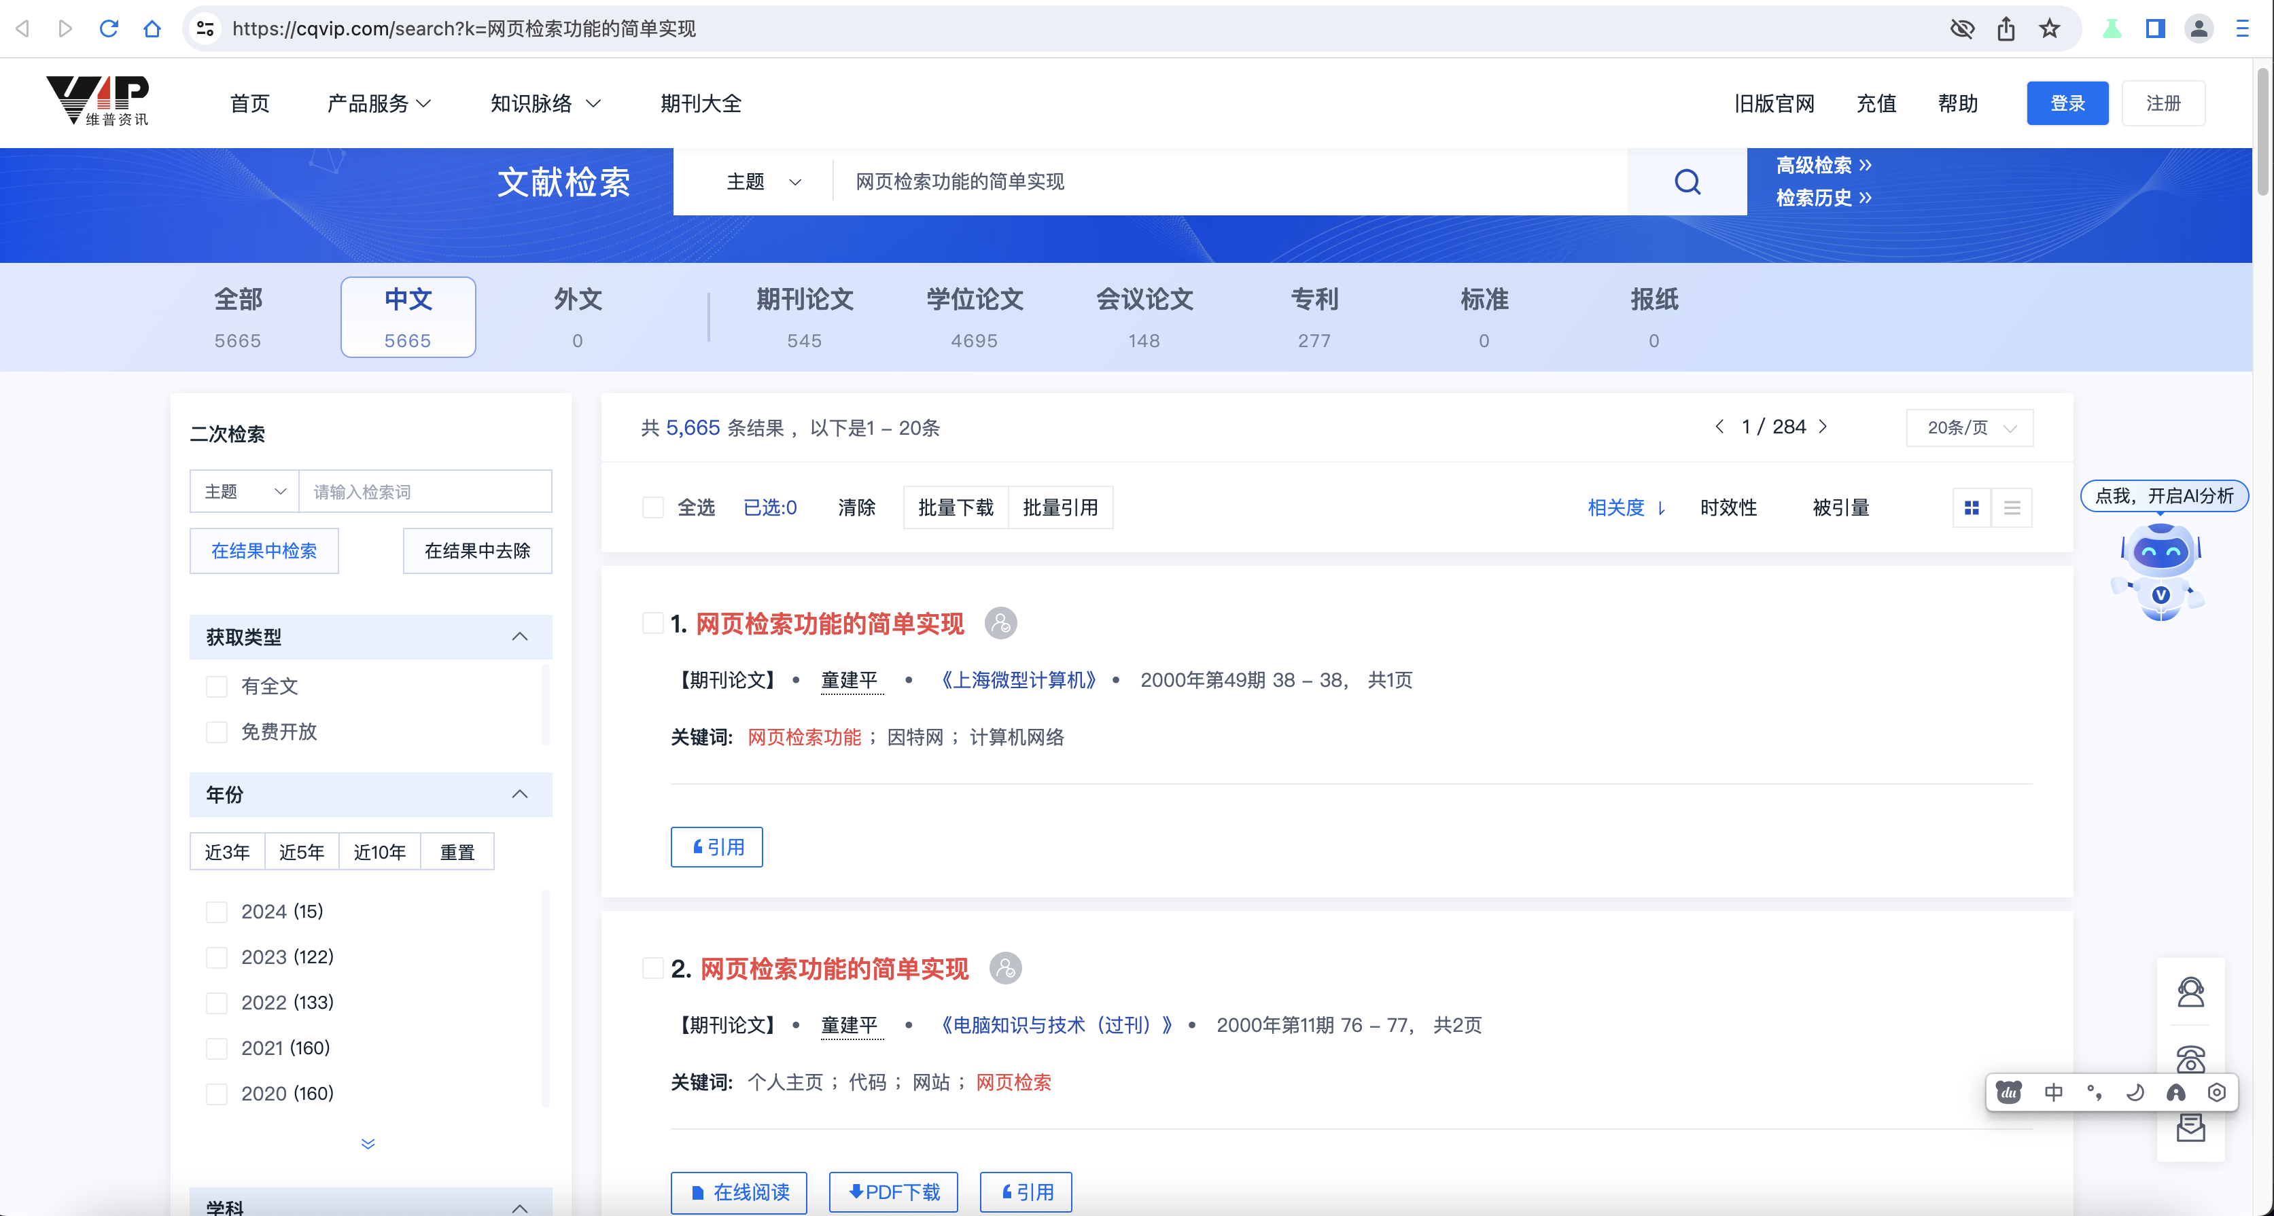Open the feedback mail icon
2274x1216 pixels.
(2192, 1127)
